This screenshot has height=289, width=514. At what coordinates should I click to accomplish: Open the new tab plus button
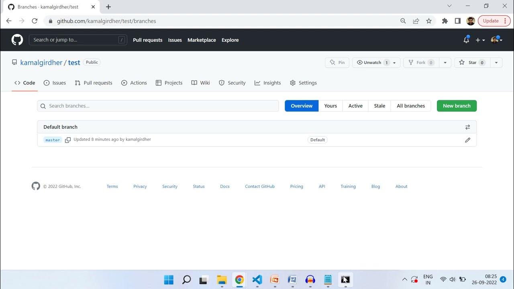[108, 7]
